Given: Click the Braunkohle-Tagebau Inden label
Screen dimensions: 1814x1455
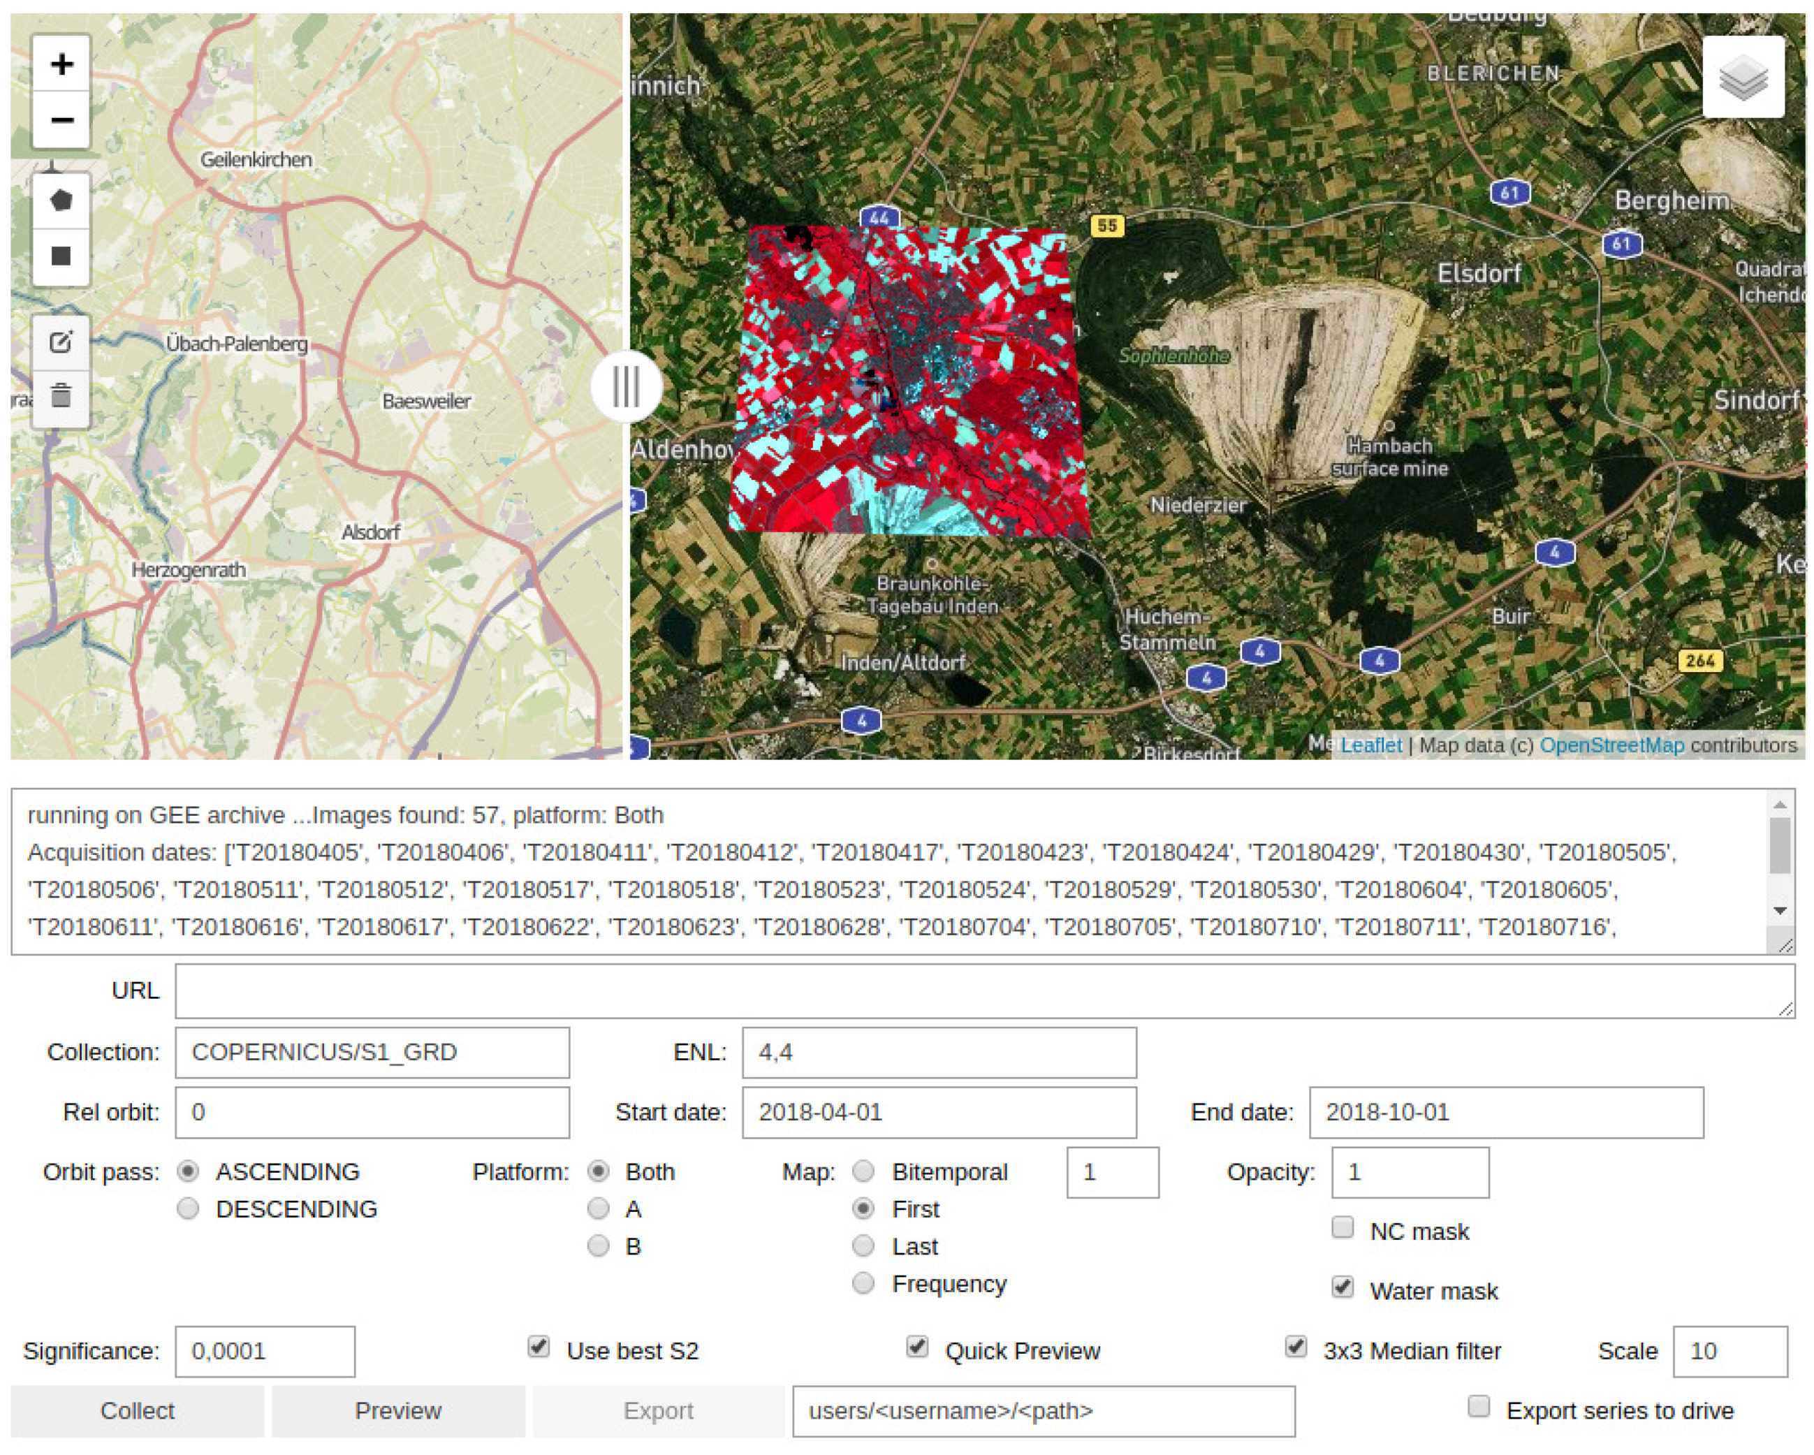Looking at the screenshot, I should [x=932, y=595].
